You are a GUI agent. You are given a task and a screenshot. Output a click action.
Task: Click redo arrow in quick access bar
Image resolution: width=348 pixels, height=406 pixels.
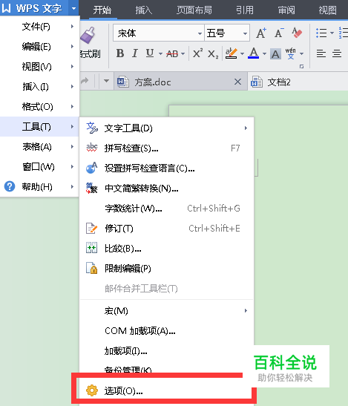click(x=85, y=81)
